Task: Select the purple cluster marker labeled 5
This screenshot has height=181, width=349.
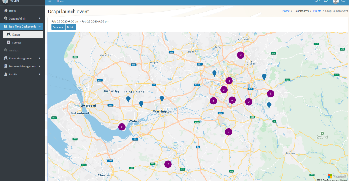Action: point(214,101)
